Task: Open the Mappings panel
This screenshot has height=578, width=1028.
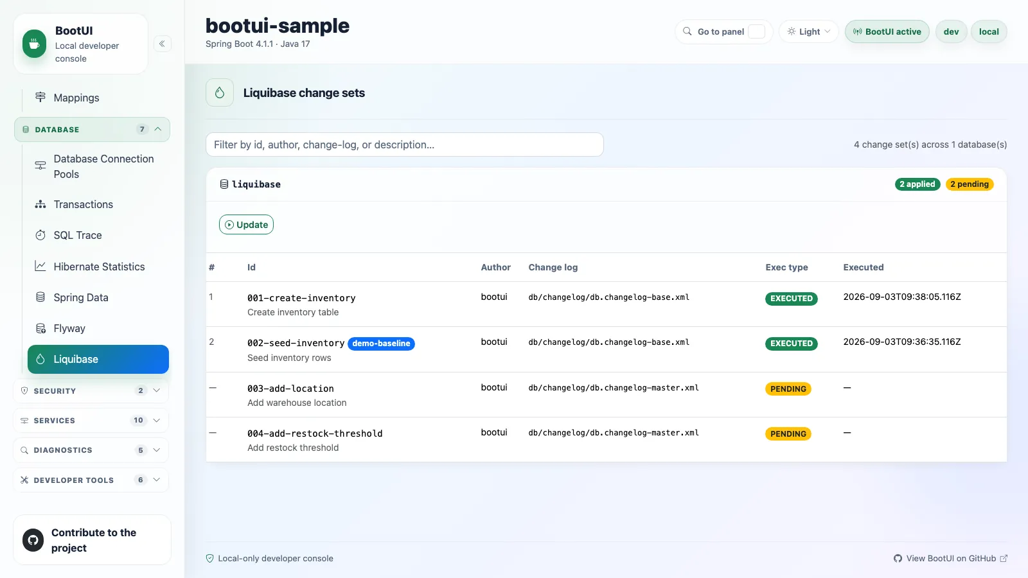Action: point(98,98)
